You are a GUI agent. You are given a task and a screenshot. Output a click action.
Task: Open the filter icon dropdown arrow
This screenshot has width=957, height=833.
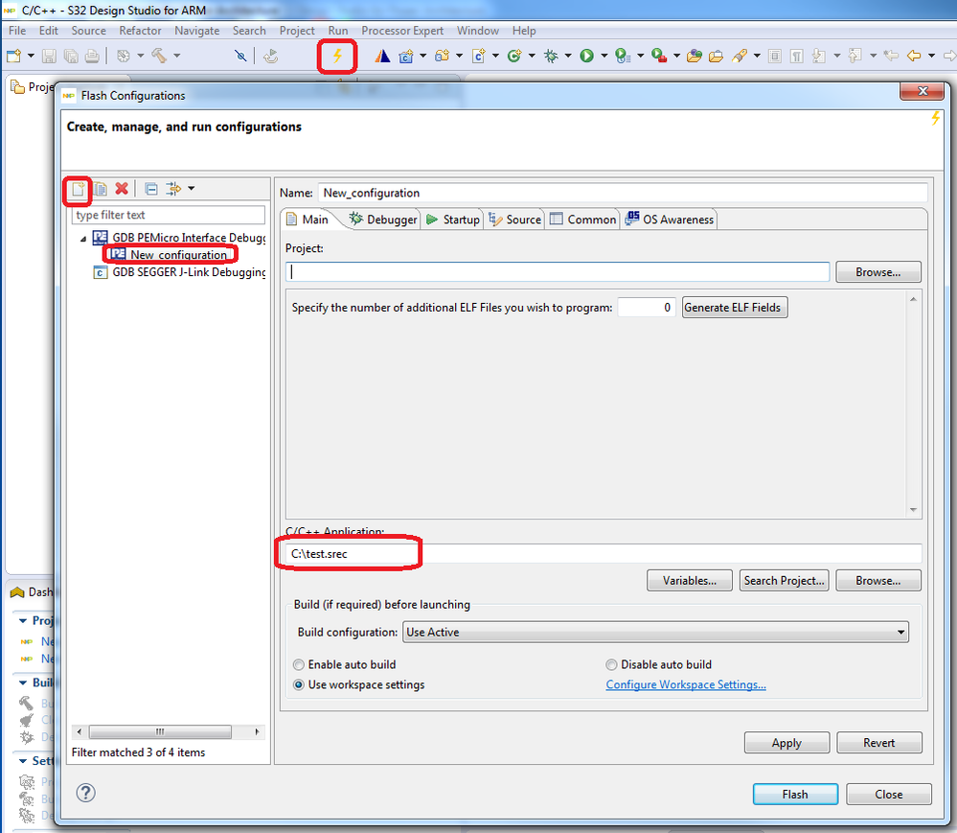191,189
